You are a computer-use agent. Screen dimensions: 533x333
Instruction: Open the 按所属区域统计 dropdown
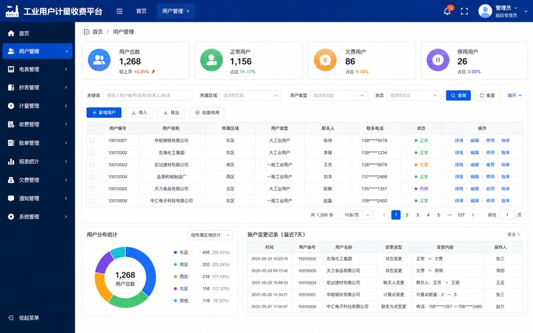(x=210, y=235)
